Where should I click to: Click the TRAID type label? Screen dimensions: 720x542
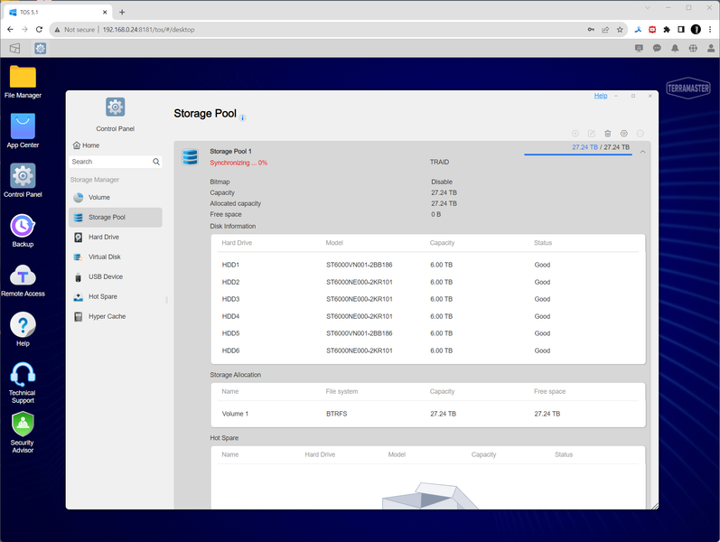tap(439, 162)
